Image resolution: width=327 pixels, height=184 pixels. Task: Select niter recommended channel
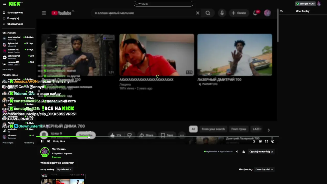pos(18,105)
